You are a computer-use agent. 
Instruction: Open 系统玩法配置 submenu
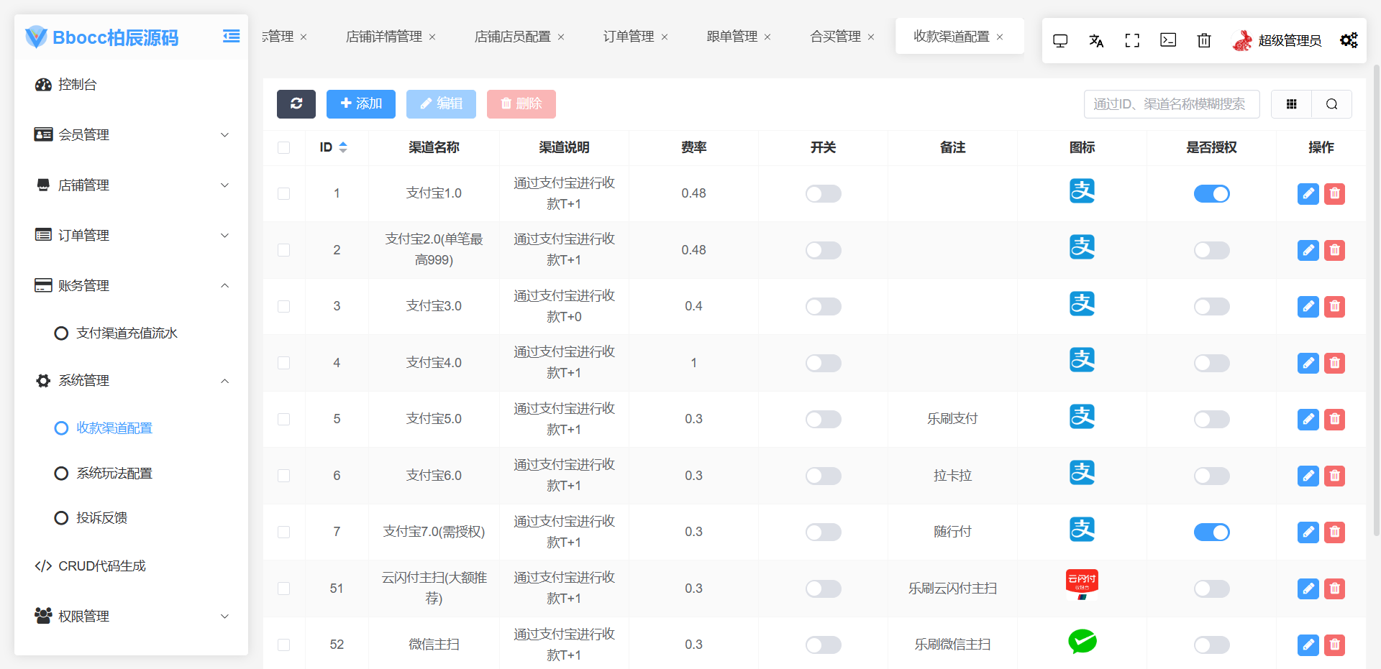click(131, 474)
